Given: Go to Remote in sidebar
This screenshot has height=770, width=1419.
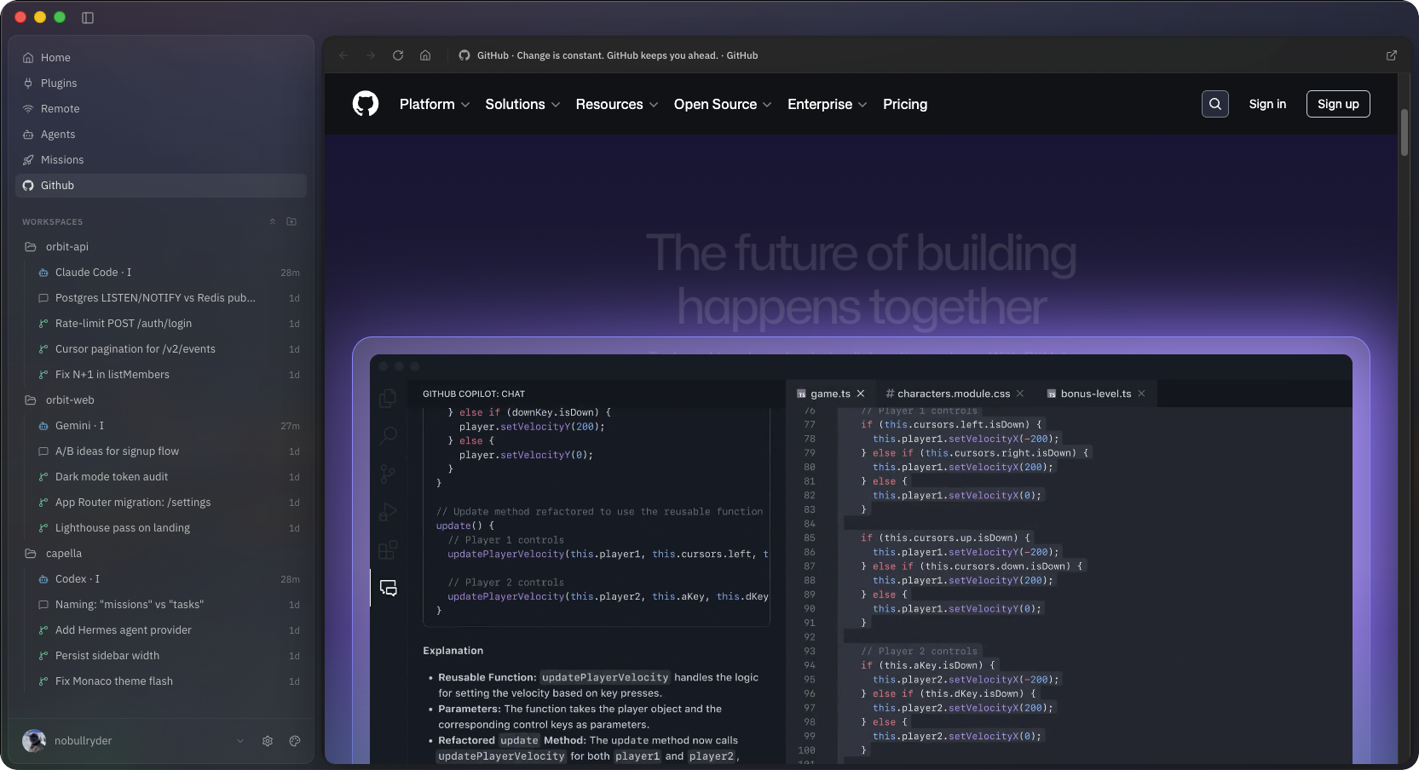Looking at the screenshot, I should coord(161,109).
